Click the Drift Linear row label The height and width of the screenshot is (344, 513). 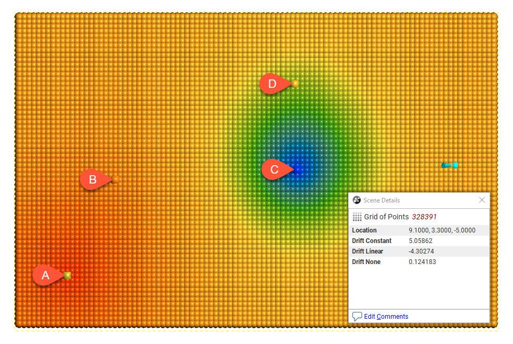pos(367,251)
